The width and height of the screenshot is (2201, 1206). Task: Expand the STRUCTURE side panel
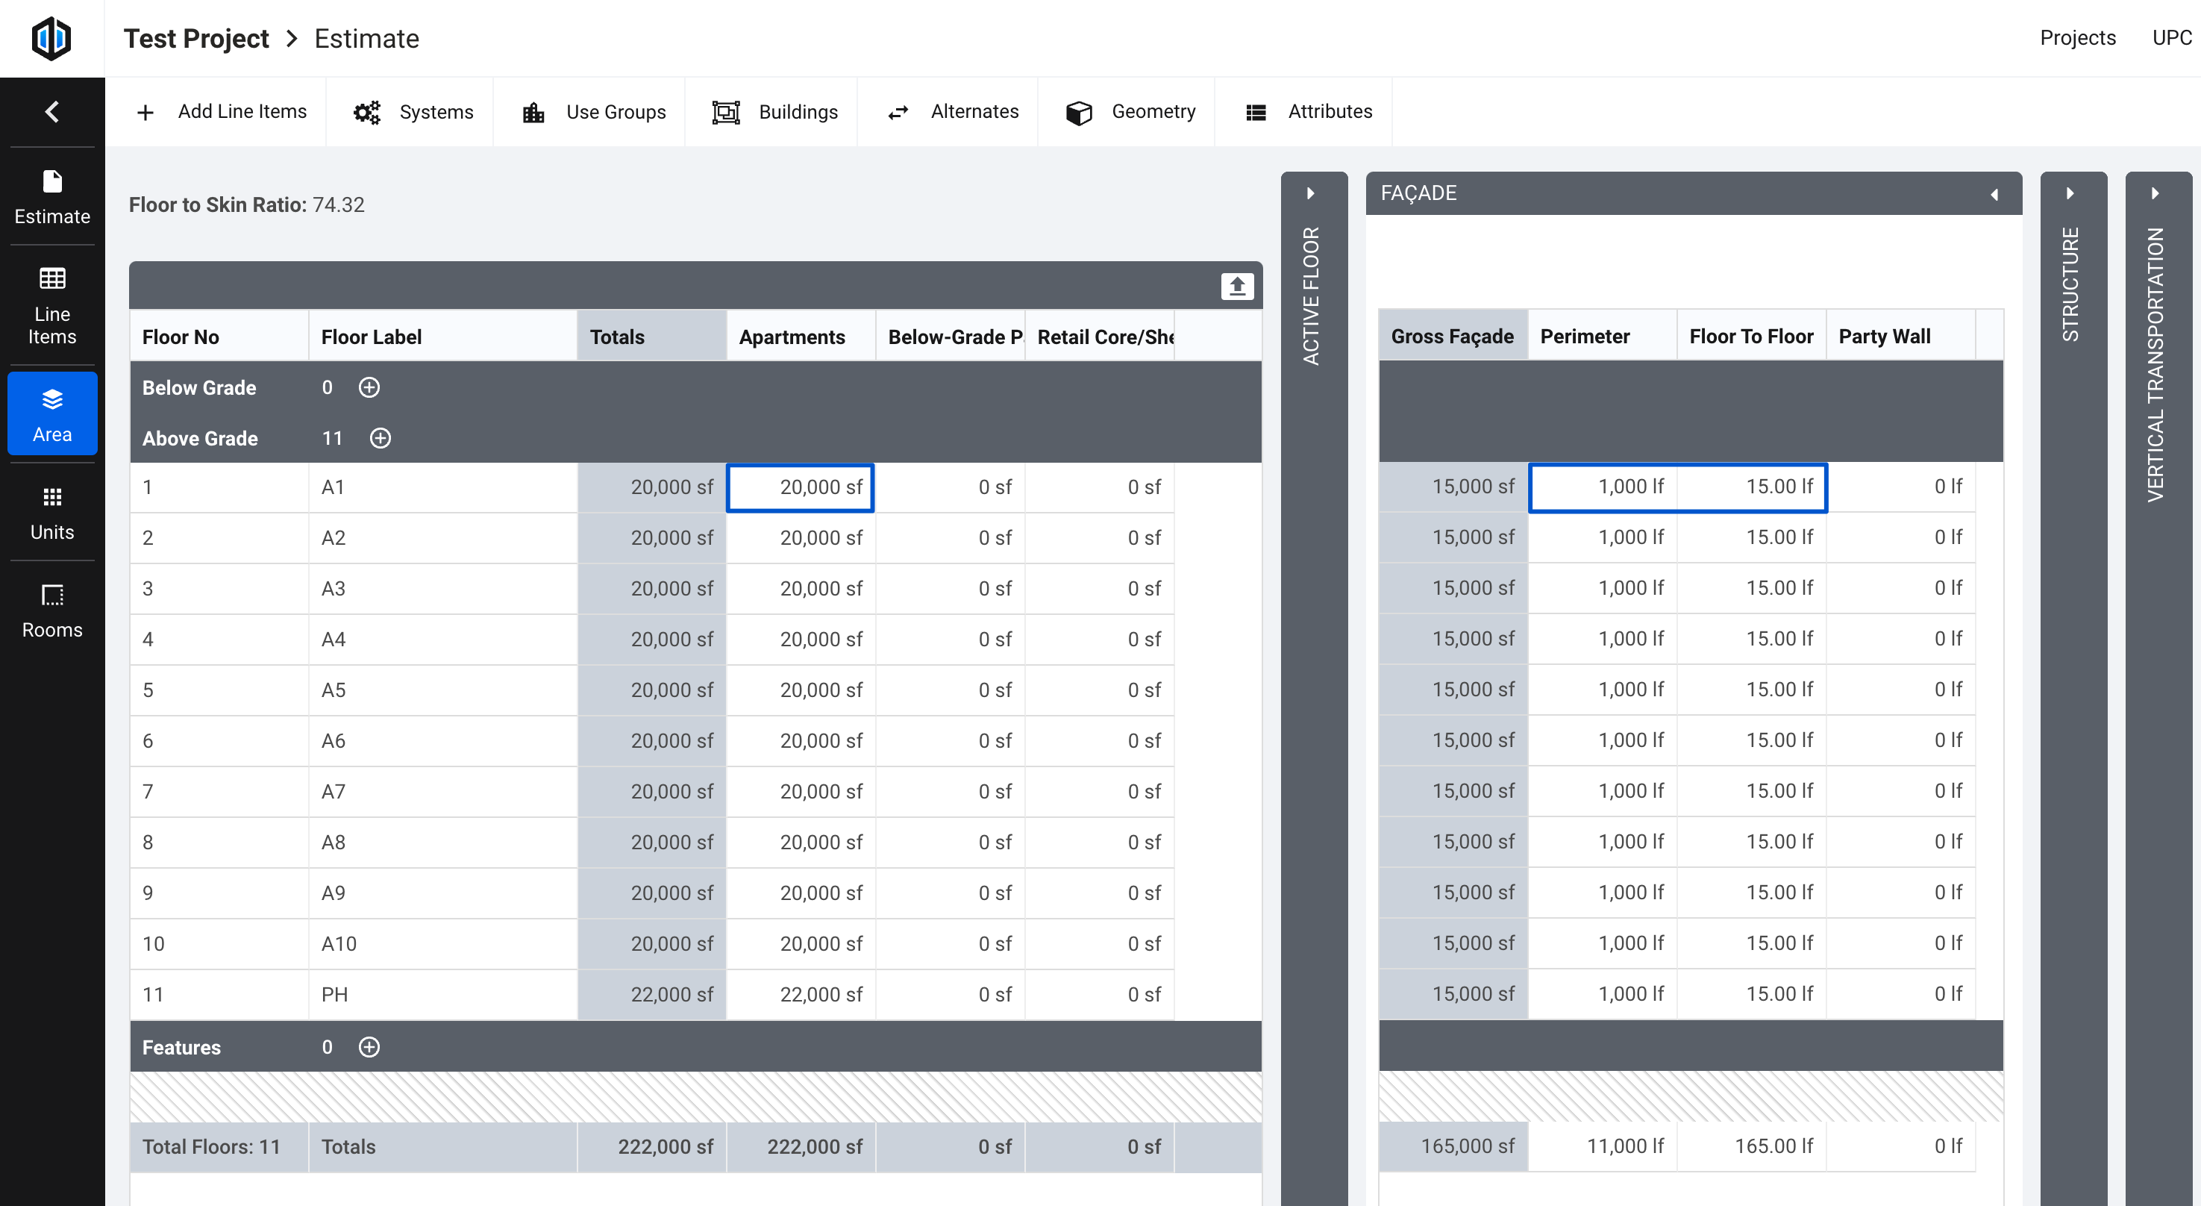click(x=2072, y=193)
